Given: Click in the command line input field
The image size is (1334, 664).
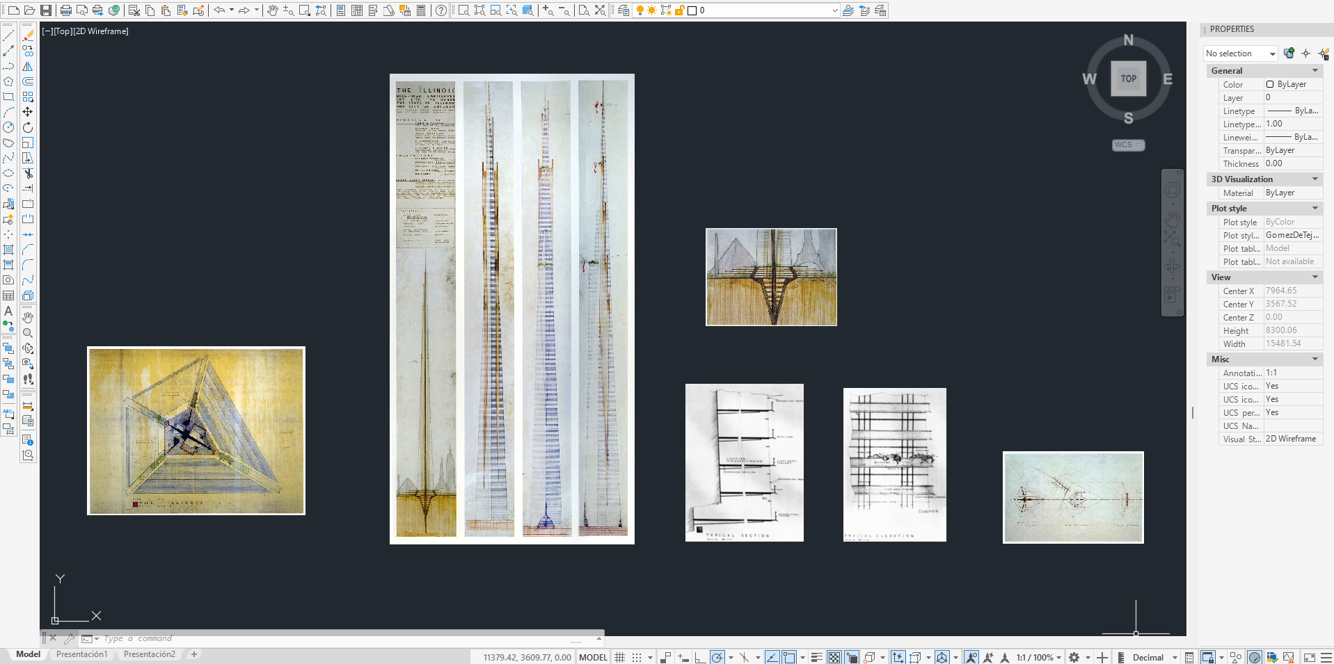Looking at the screenshot, I should click(348, 638).
